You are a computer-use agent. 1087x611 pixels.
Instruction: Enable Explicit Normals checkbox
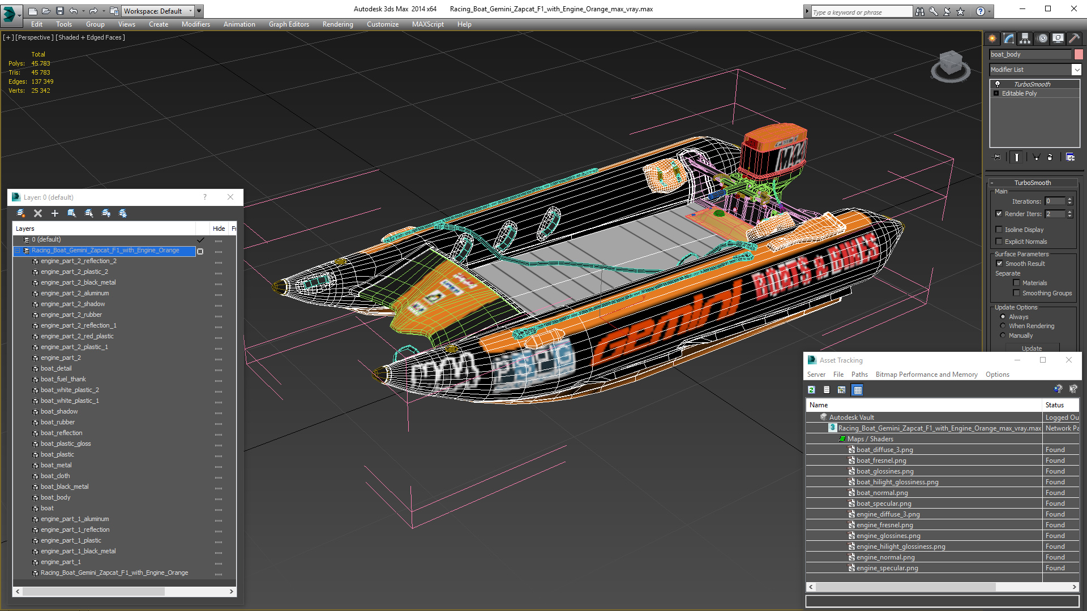(x=999, y=241)
